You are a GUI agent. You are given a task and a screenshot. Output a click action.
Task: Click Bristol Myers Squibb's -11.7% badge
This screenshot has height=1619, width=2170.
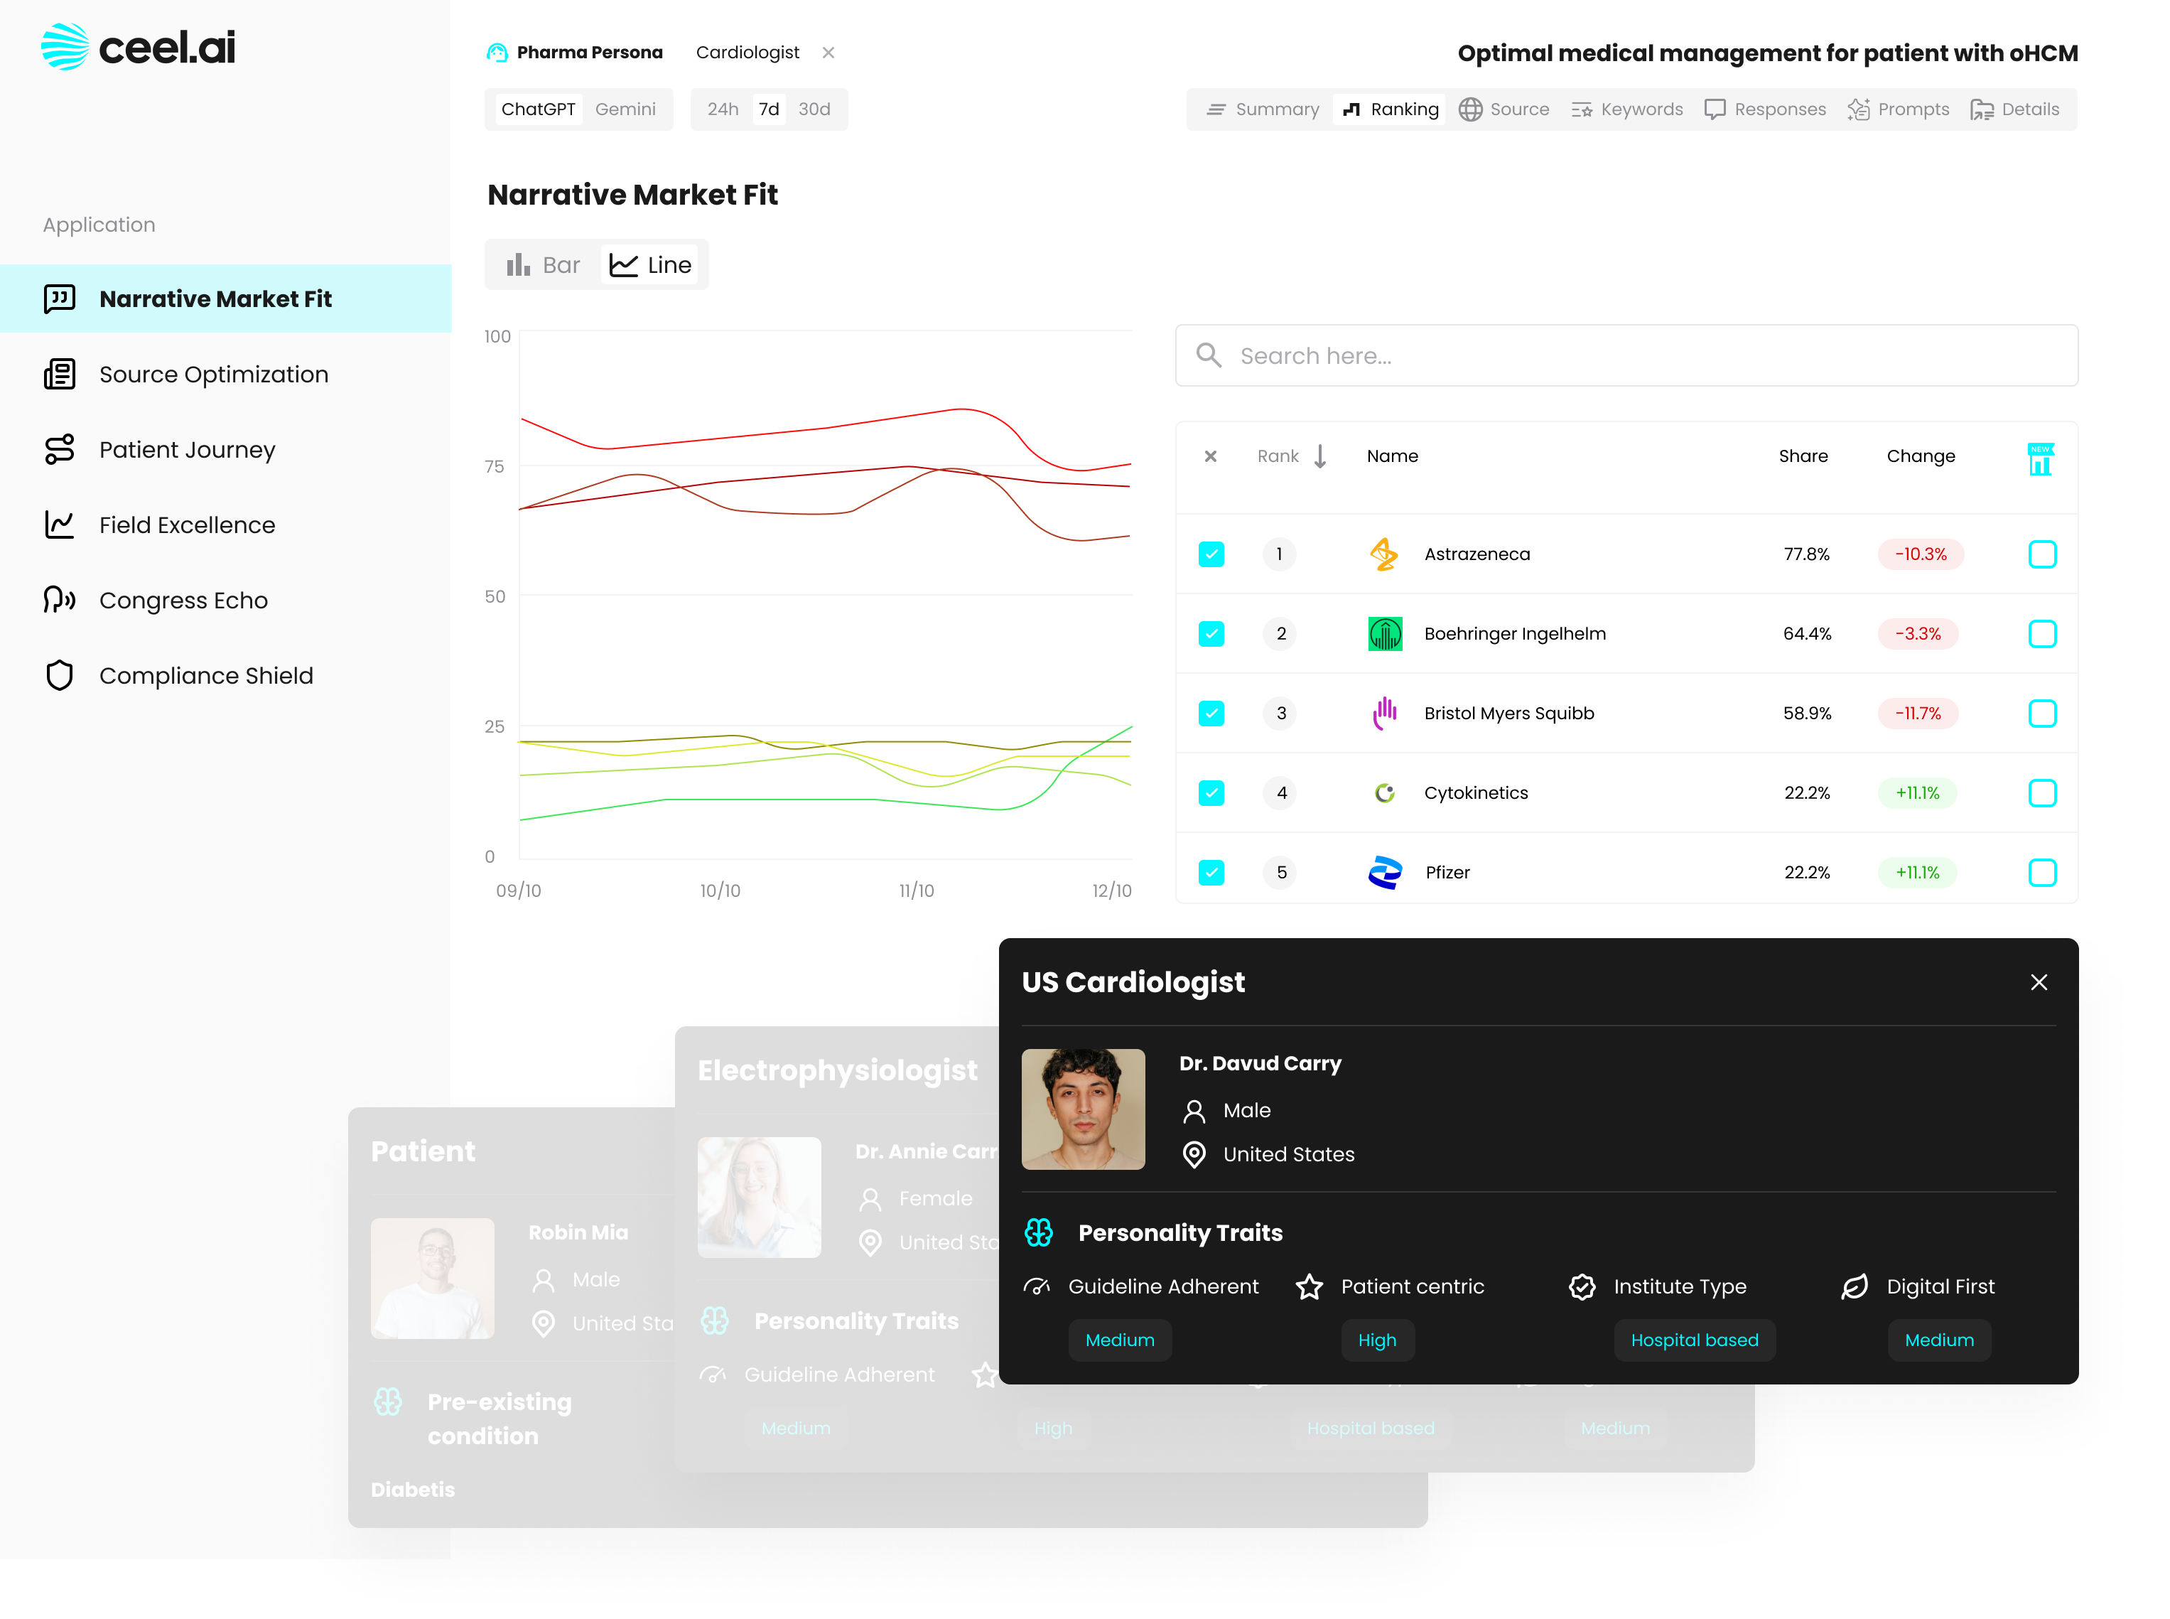[1917, 712]
